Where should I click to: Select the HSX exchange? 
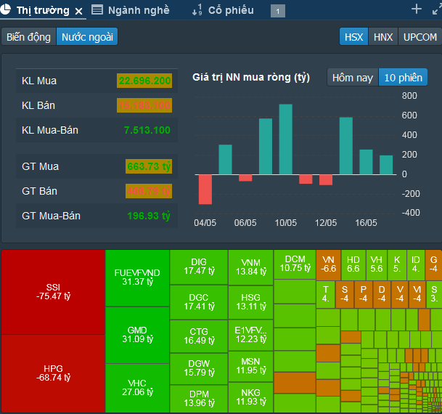(354, 37)
